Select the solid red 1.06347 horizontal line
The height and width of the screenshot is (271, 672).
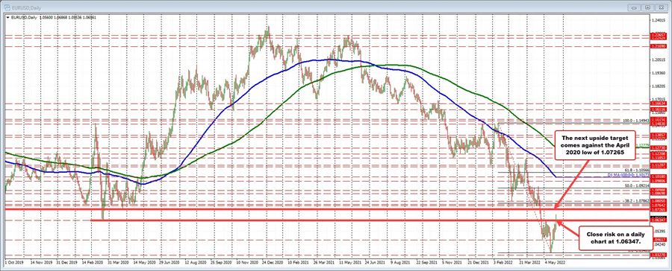pyautogui.click(x=370, y=220)
